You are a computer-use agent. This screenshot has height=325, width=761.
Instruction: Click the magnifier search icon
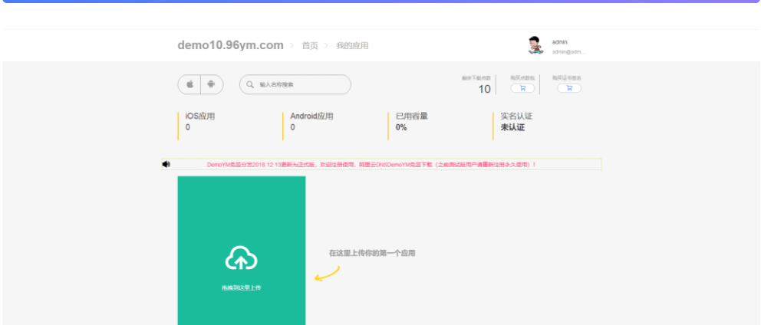(x=250, y=84)
